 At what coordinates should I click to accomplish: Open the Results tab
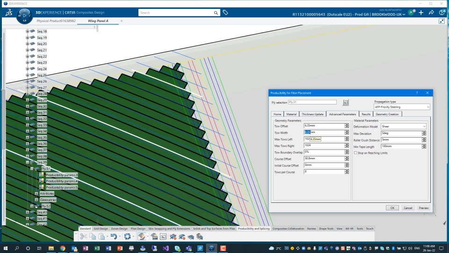[x=366, y=114]
